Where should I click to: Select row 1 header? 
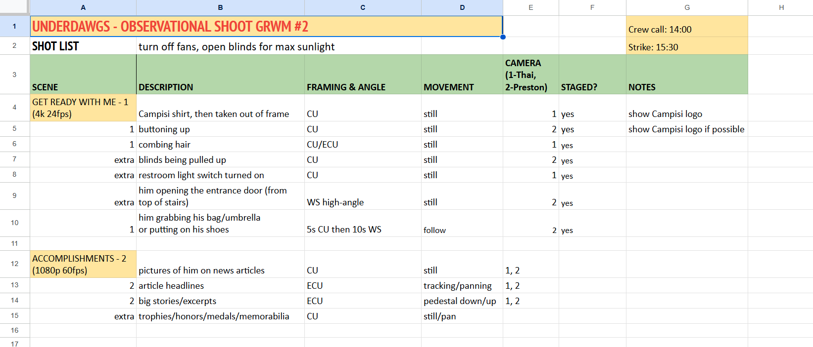pos(15,26)
